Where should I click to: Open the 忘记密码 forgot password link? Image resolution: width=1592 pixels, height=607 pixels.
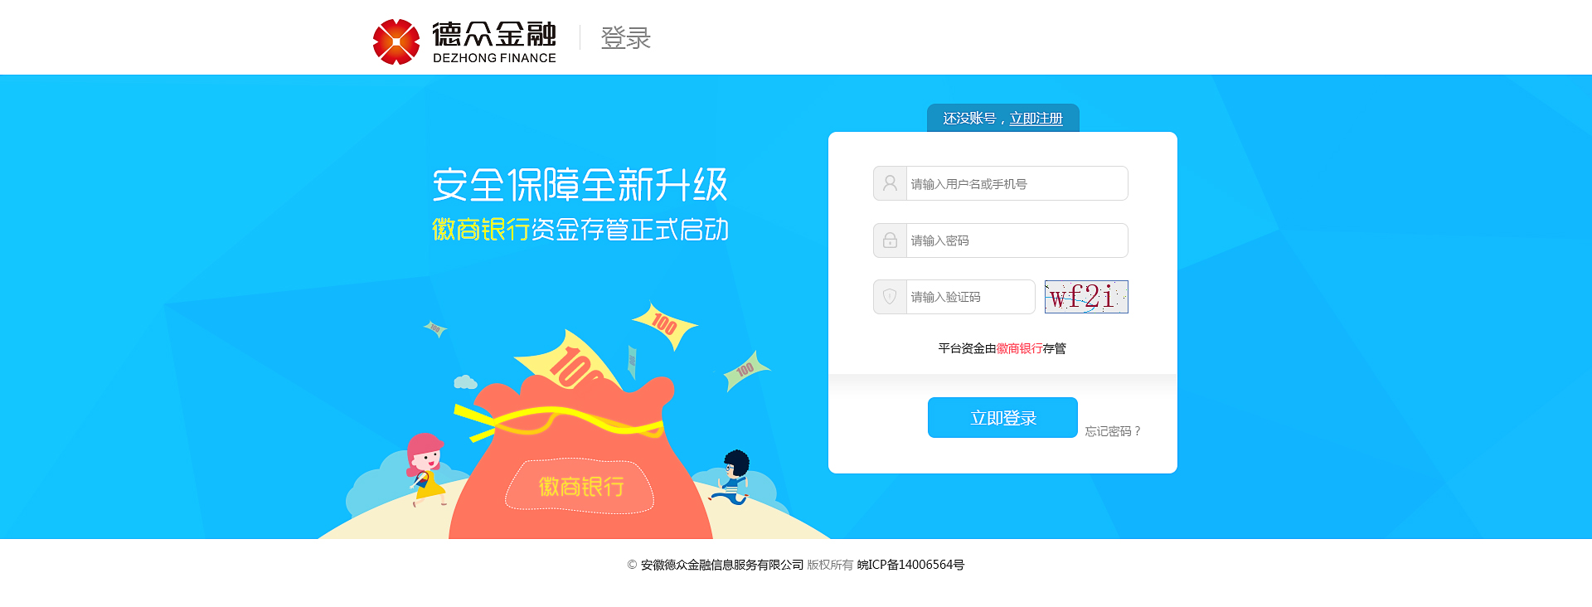point(1114,431)
